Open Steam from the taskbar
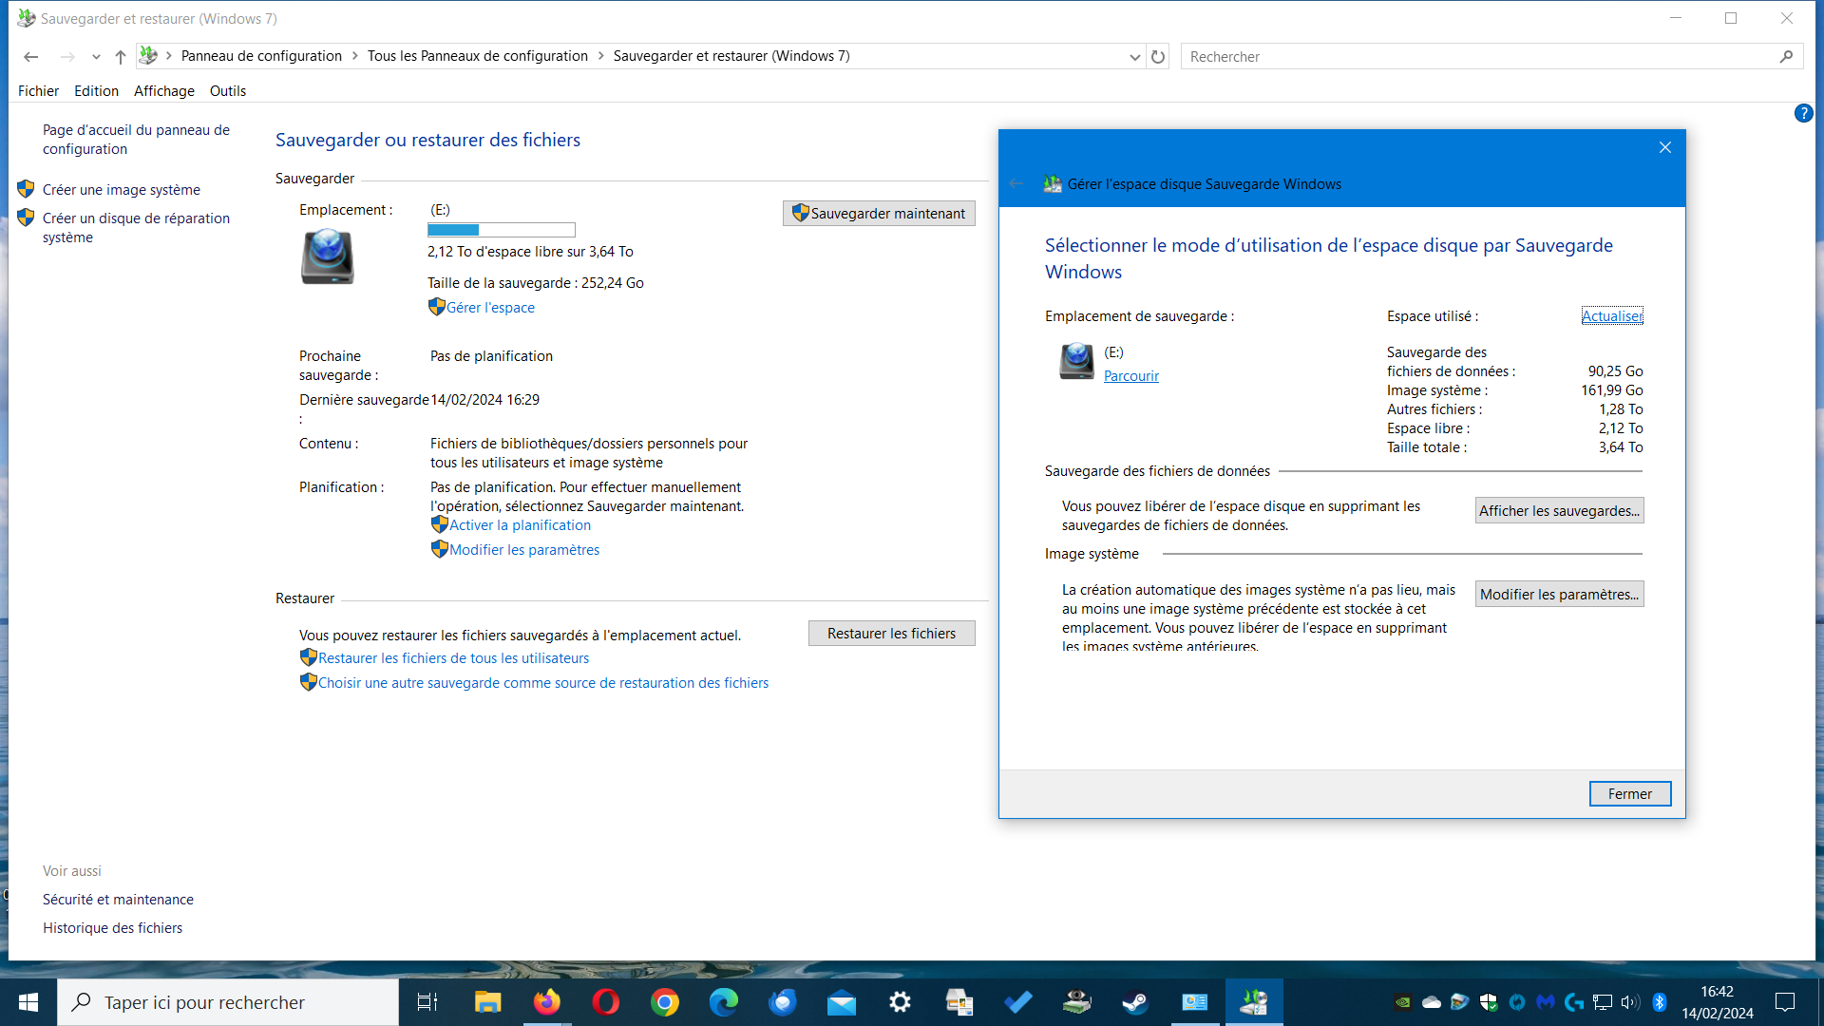 click(1135, 1002)
